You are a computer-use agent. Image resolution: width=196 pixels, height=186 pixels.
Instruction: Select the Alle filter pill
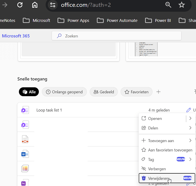point(29,92)
